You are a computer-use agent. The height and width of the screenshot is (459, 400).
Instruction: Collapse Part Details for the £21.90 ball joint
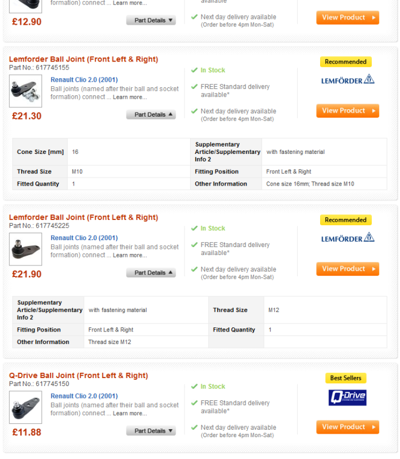[x=151, y=273]
